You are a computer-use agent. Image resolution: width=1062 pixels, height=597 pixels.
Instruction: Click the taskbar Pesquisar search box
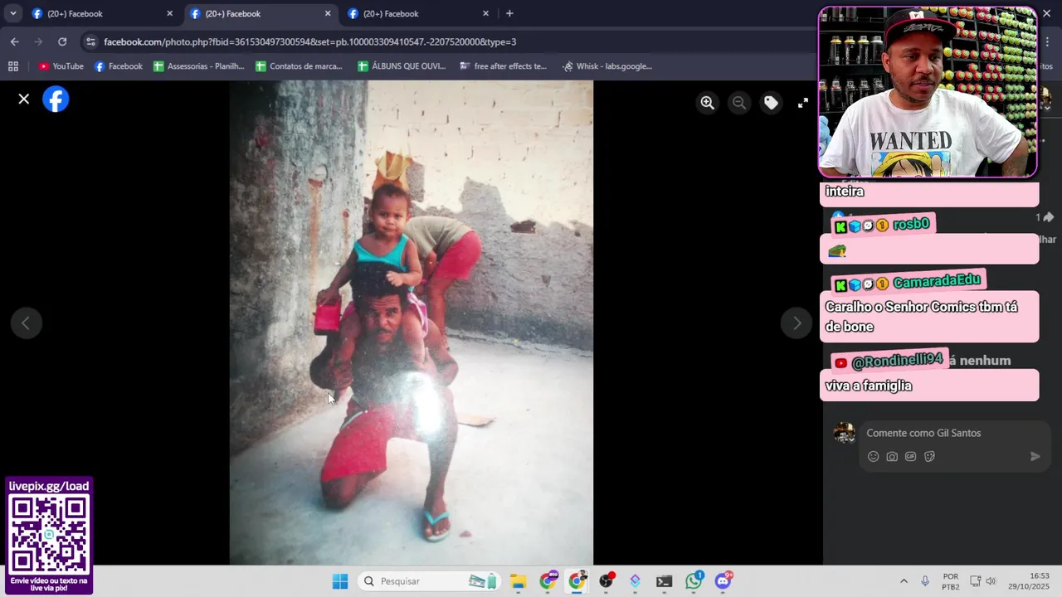430,581
